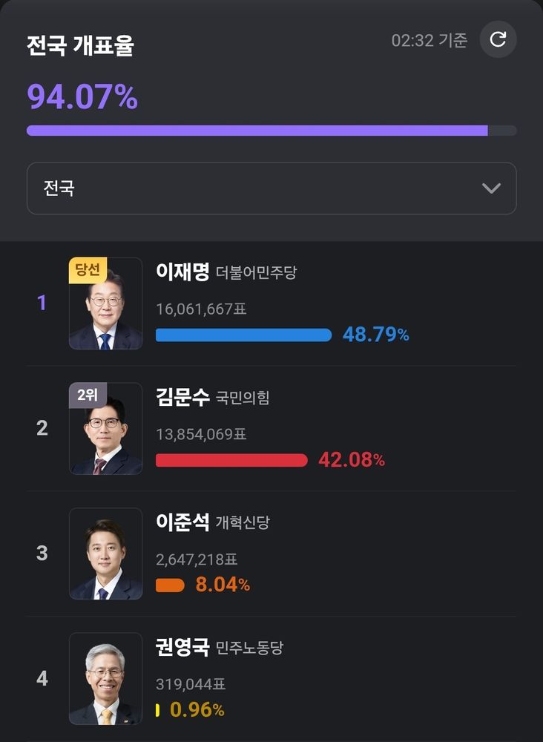This screenshot has width=543, height=742.
Task: Click the party label 더불어민주당
Action: pyautogui.click(x=256, y=273)
